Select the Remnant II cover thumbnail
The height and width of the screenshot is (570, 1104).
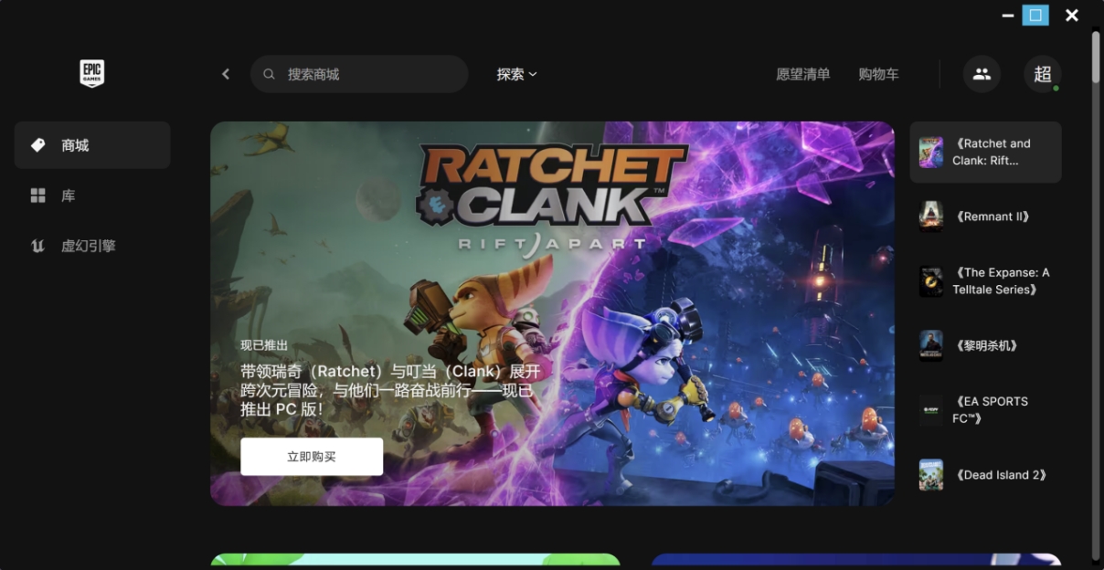(931, 216)
